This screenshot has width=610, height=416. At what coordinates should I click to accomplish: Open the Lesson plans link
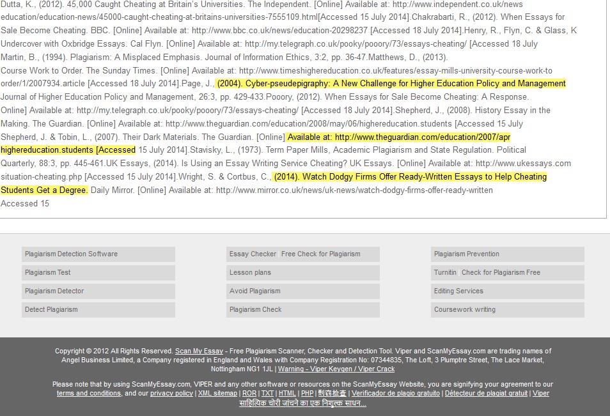pos(250,272)
